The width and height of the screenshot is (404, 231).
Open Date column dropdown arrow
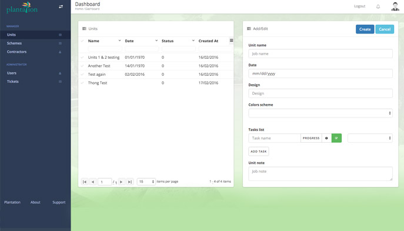pos(156,41)
